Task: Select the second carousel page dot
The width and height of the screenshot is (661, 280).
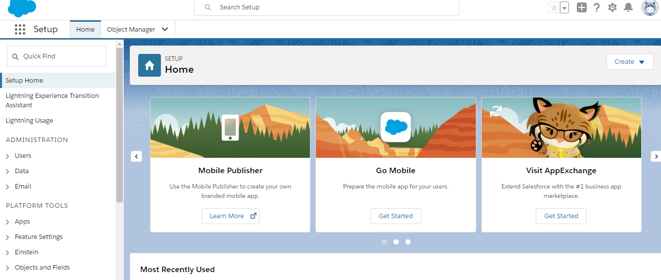Action: [396, 242]
